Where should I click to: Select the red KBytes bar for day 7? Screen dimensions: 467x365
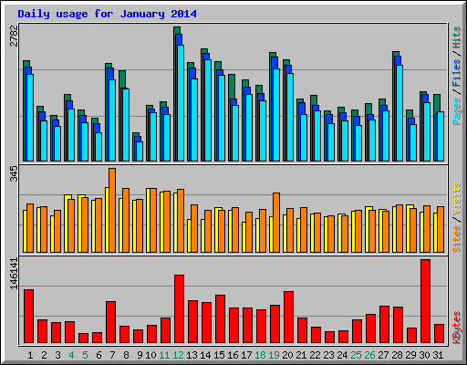tap(110, 322)
